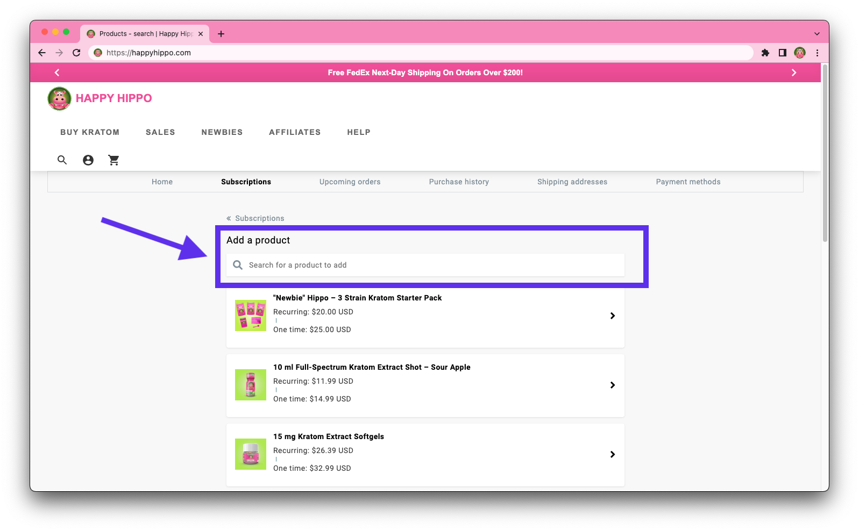Image resolution: width=859 pixels, height=531 pixels.
Task: Open the Shipping addresses tab
Action: 572,182
